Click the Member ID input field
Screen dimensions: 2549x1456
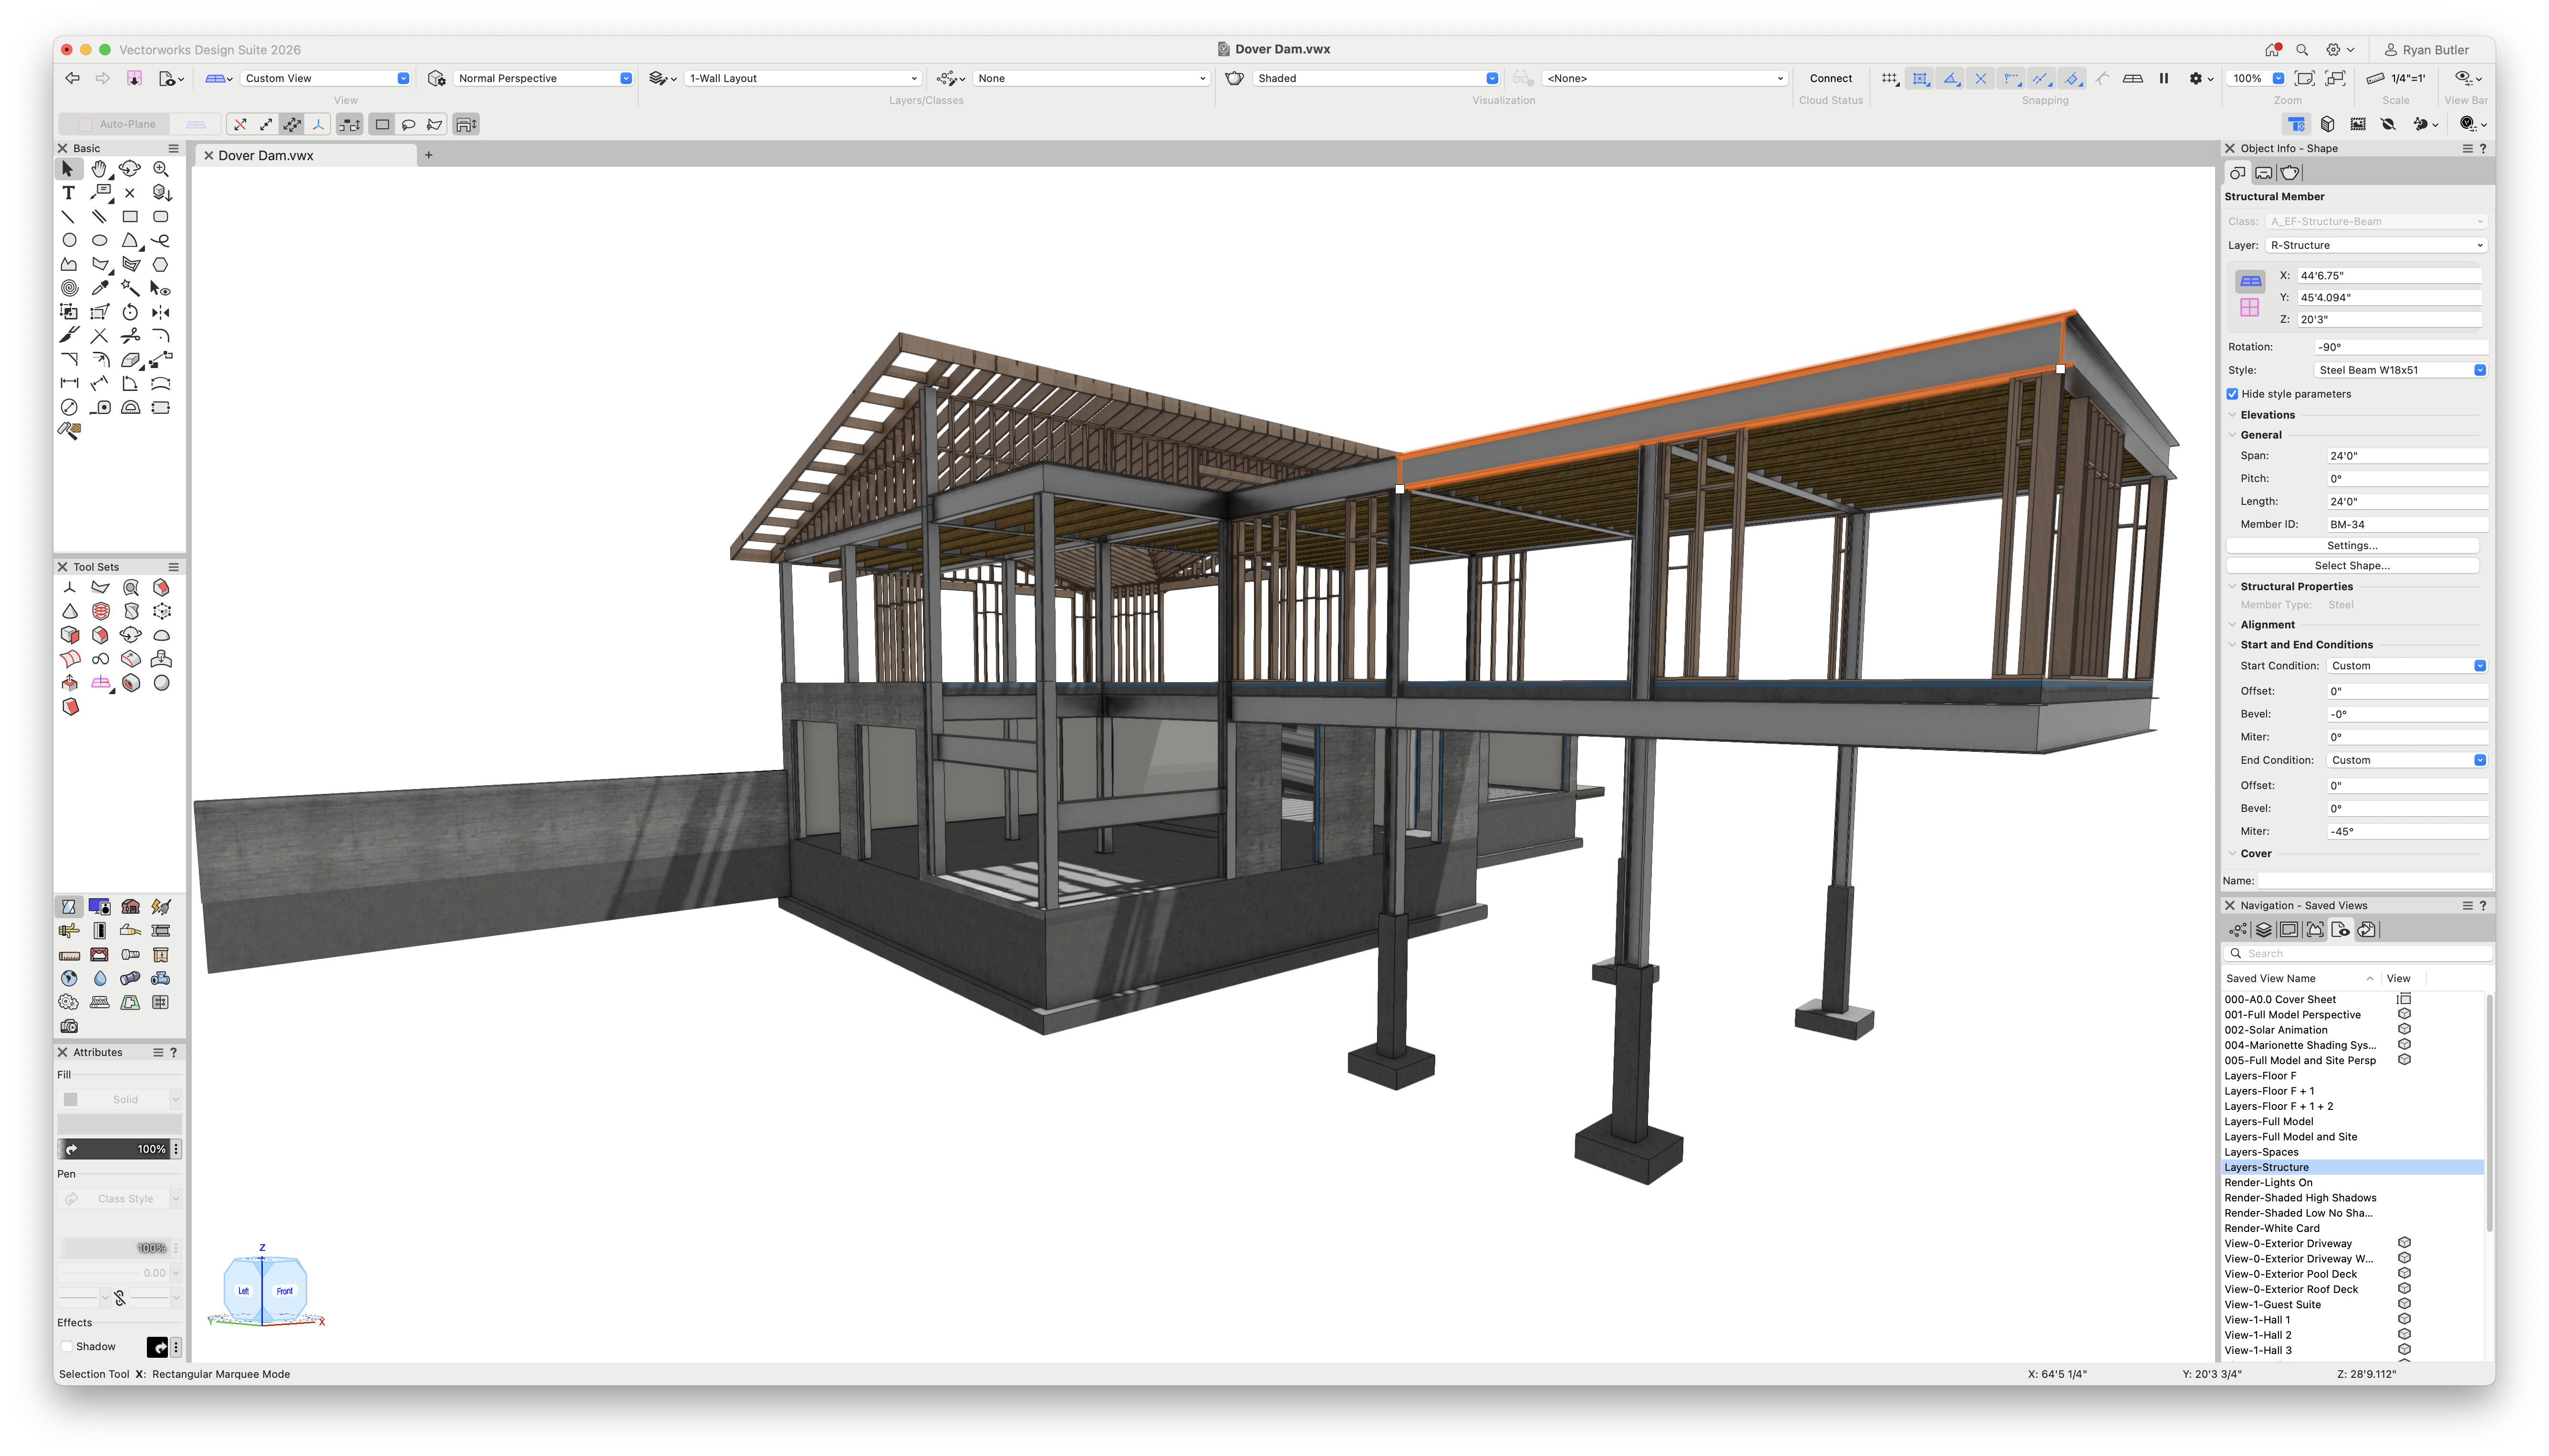pos(2405,525)
